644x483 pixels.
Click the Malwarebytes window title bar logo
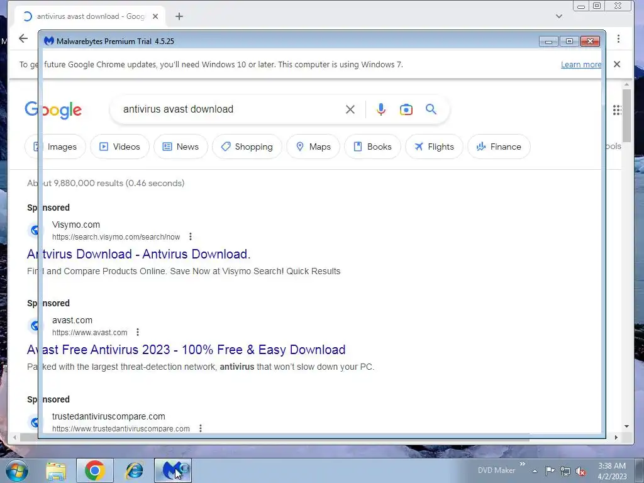coord(49,41)
